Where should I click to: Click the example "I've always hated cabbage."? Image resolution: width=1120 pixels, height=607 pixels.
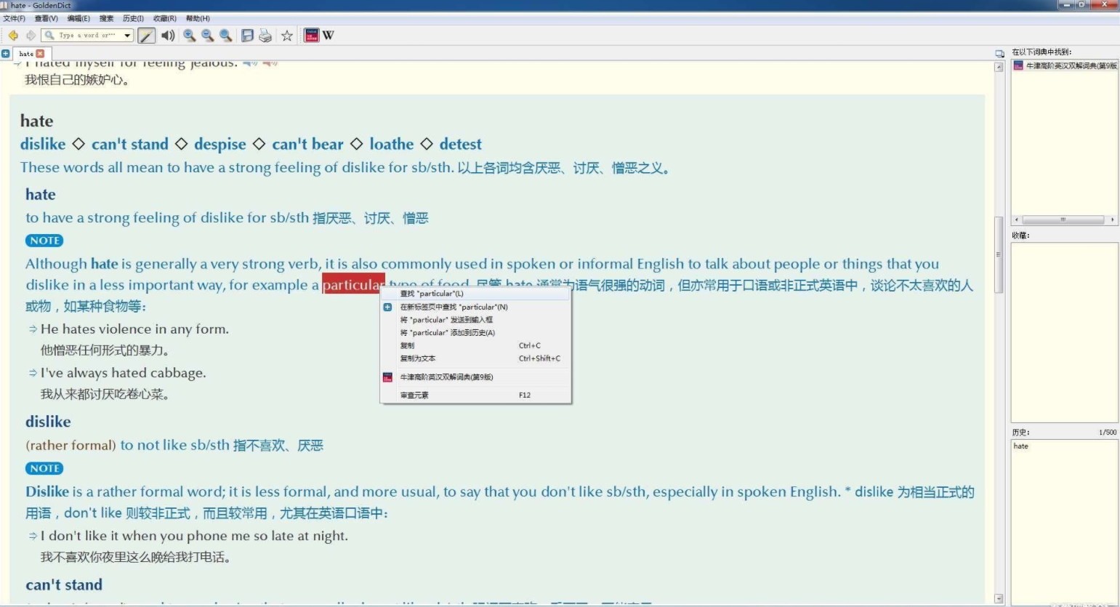tap(124, 373)
